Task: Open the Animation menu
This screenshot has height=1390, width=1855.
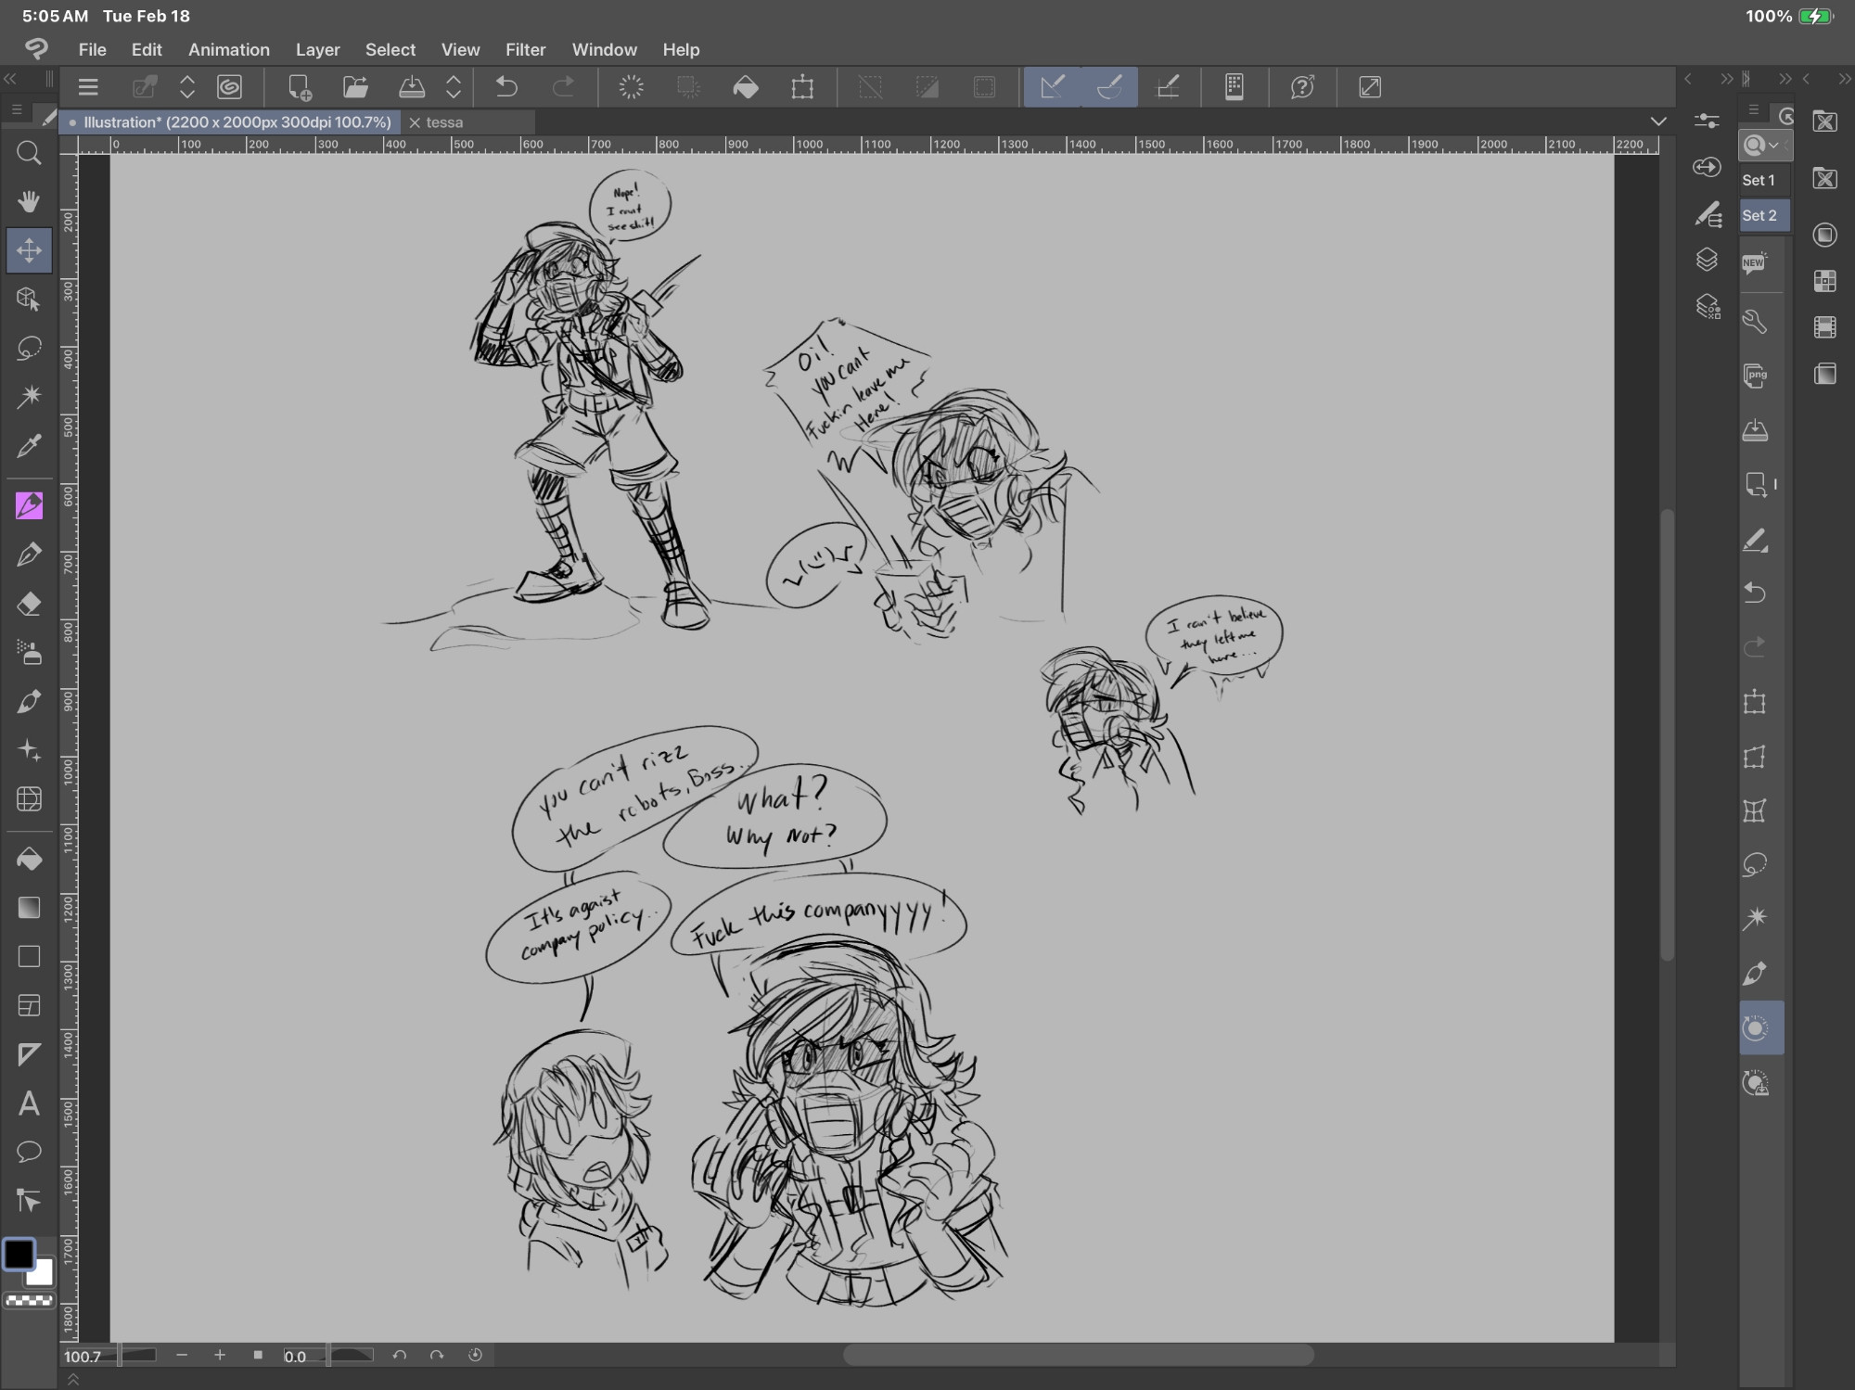Action: click(x=229, y=49)
